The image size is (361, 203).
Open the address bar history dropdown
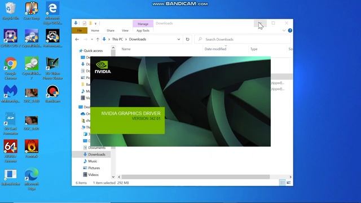179,39
